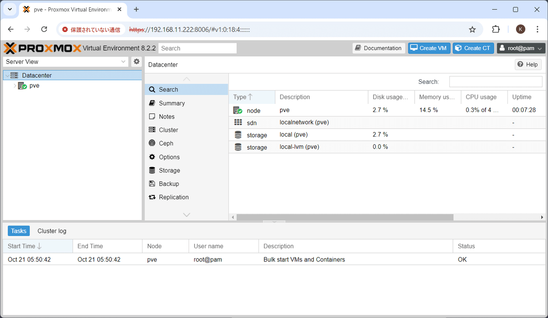548x318 pixels.
Task: Select the Tasks tab
Action: (x=19, y=231)
